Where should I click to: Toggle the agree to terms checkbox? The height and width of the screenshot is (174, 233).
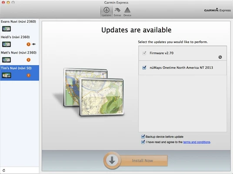click(x=143, y=142)
